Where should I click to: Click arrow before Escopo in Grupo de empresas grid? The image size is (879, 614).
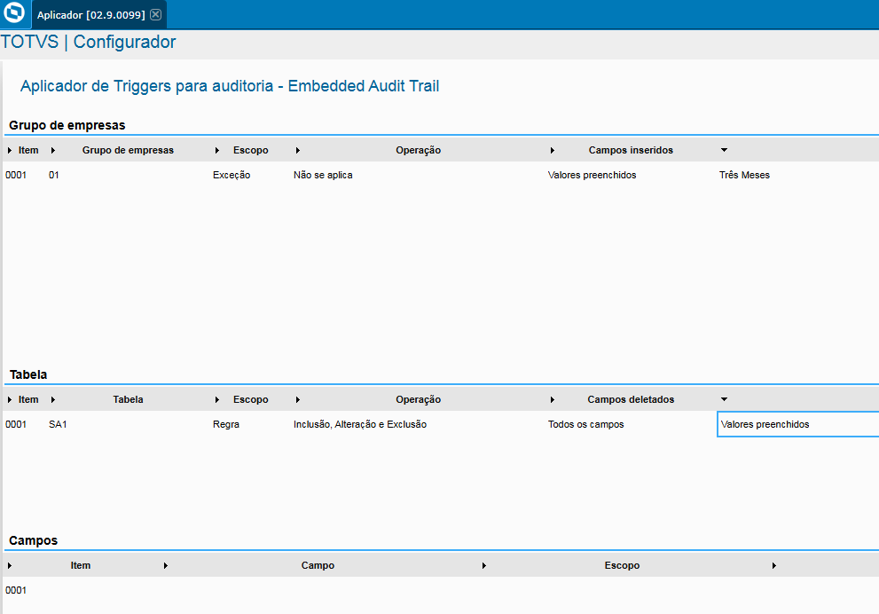pyautogui.click(x=217, y=150)
